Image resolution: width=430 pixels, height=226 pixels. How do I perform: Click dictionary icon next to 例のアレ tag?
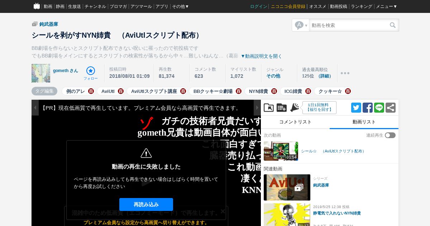coord(91,91)
